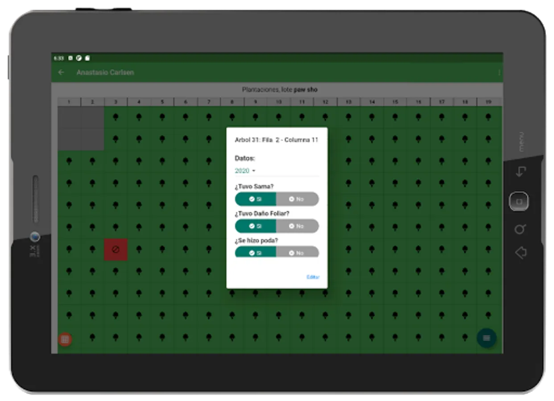Select tree in row 7, column 1
Viewport: 554px width, 401px height.
pyautogui.click(x=69, y=250)
